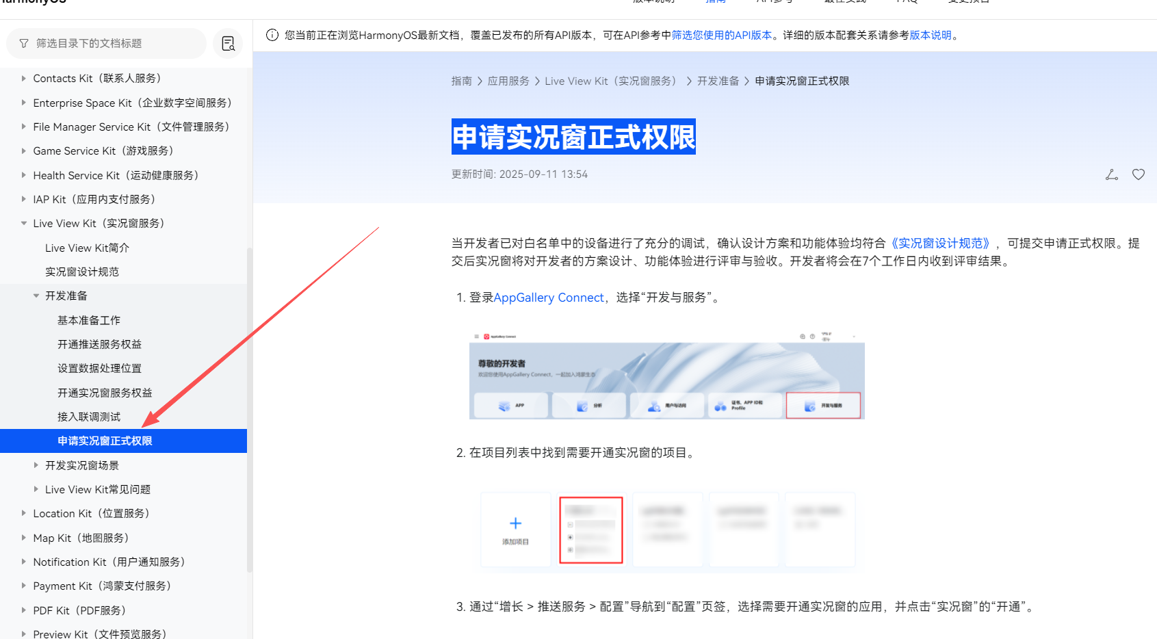
Task: Open 开通实况窗服务权益 page
Action: (x=105, y=393)
